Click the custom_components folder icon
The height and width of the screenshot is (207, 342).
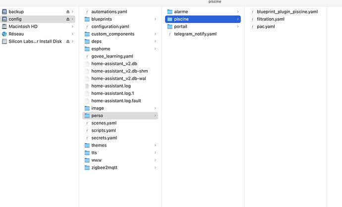[x=87, y=34]
